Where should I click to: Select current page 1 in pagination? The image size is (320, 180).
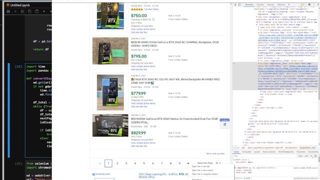[108, 163]
